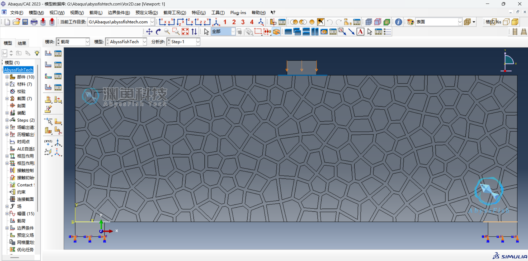Expand the 幅值 (15) tree node

(x=7, y=214)
